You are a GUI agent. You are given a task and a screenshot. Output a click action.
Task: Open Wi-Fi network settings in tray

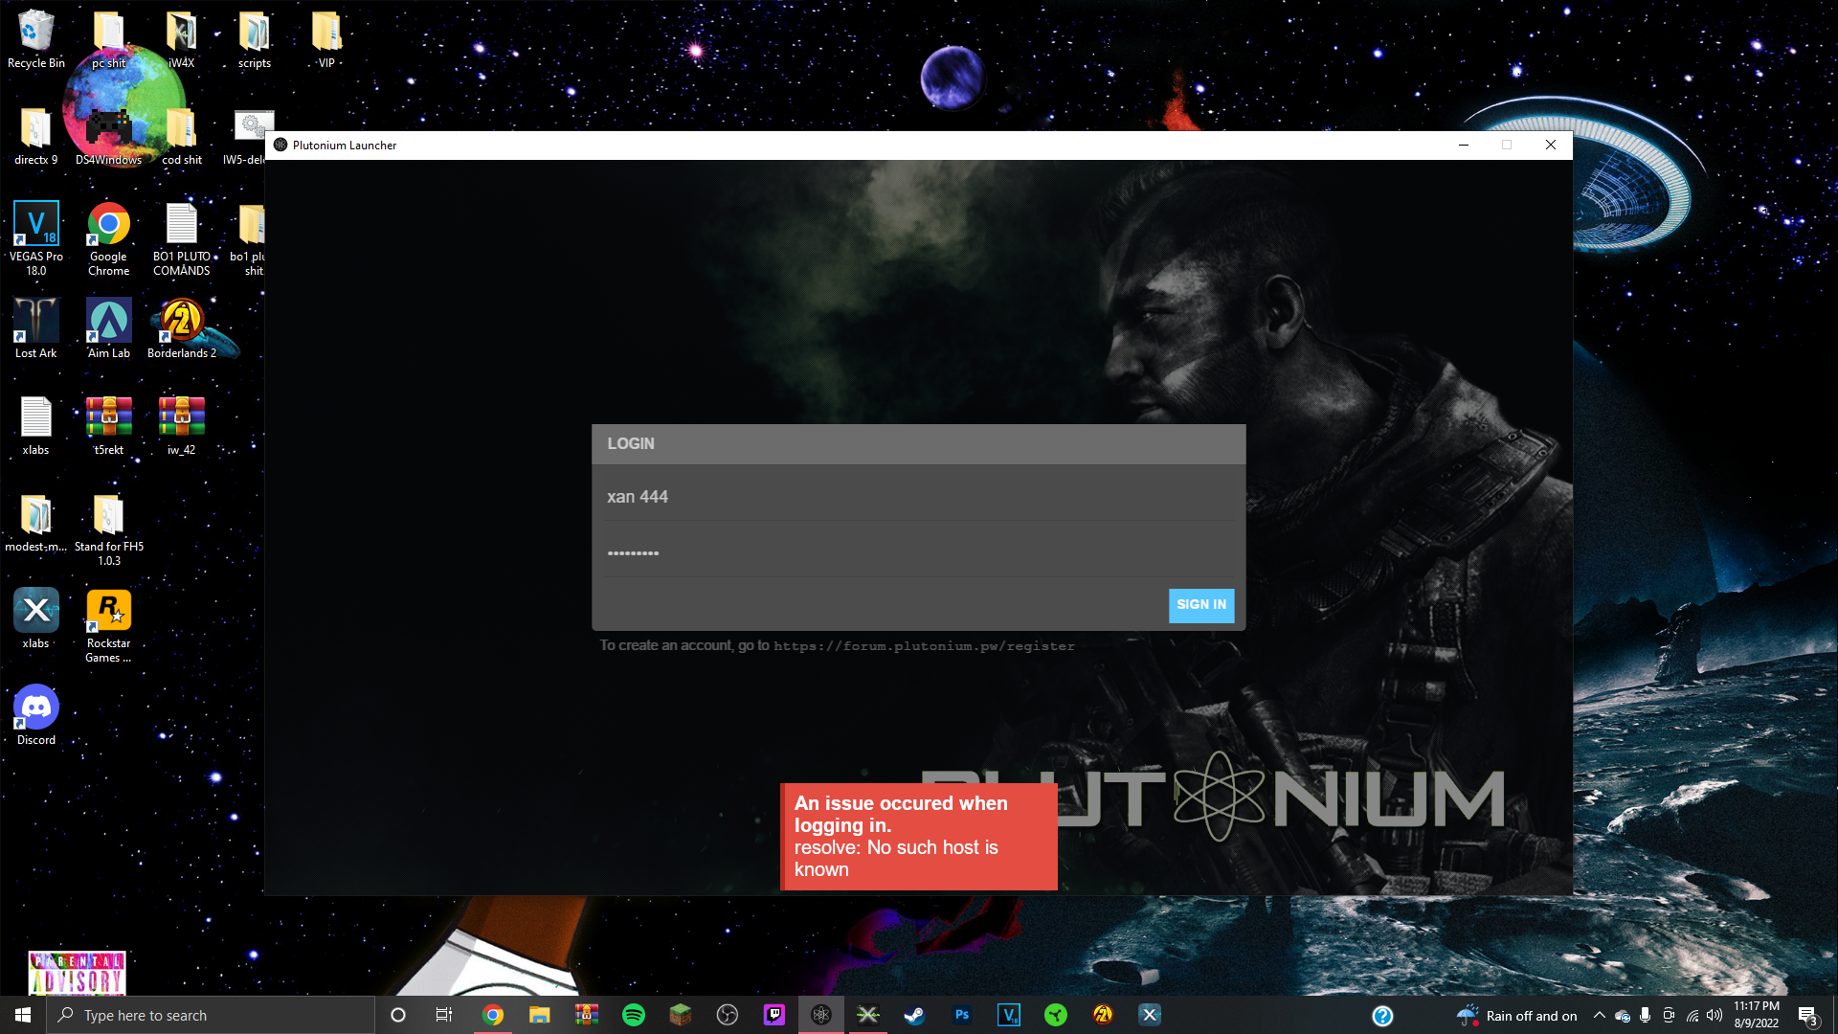click(x=1692, y=1016)
